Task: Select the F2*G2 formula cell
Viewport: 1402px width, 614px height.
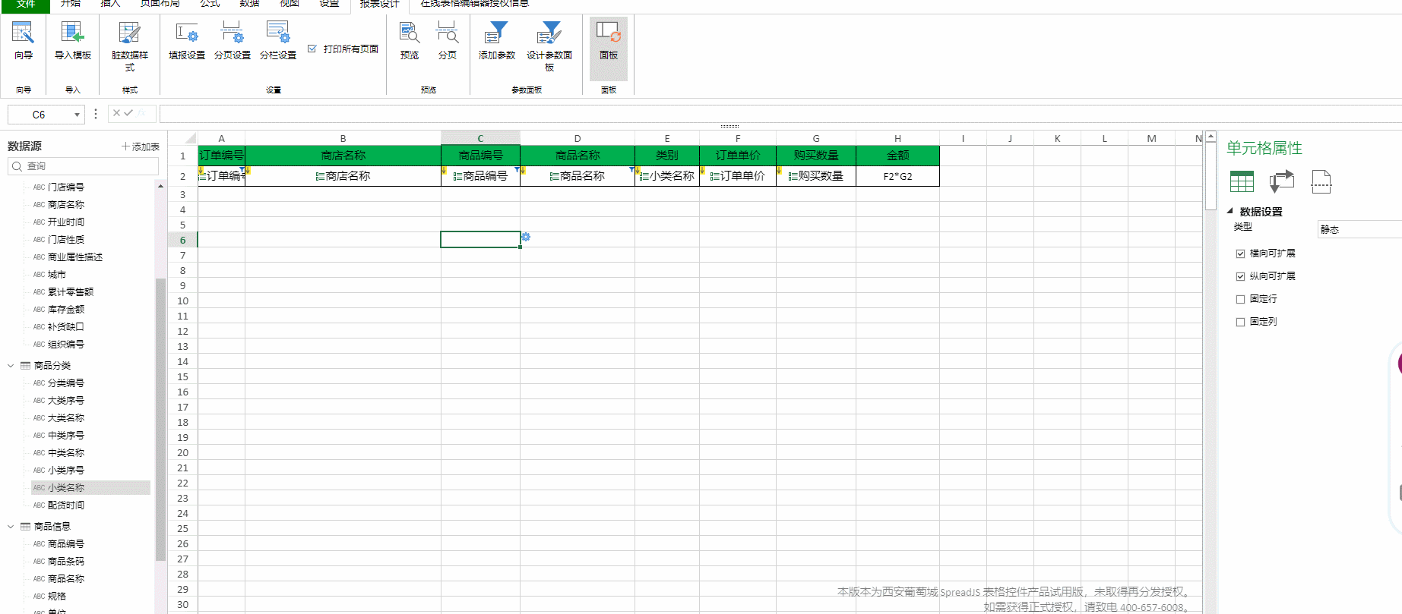Action: (897, 176)
